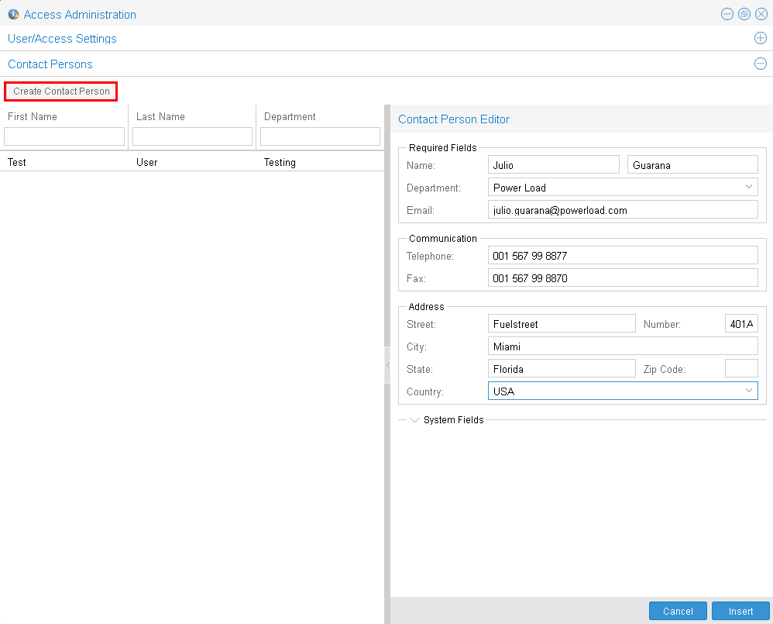
Task: Click the empty Zip Code field
Action: pos(740,368)
